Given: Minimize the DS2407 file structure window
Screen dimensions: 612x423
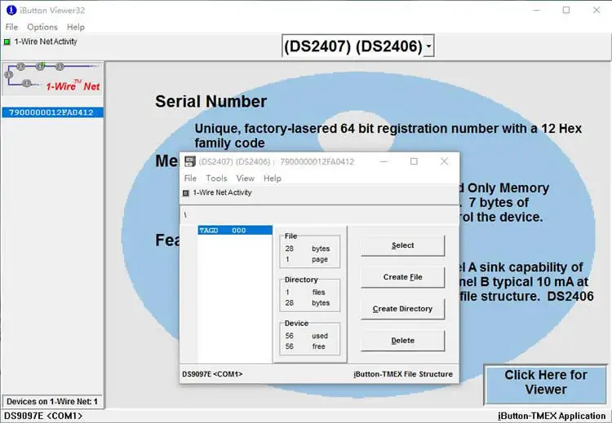Looking at the screenshot, I should pyautogui.click(x=384, y=161).
